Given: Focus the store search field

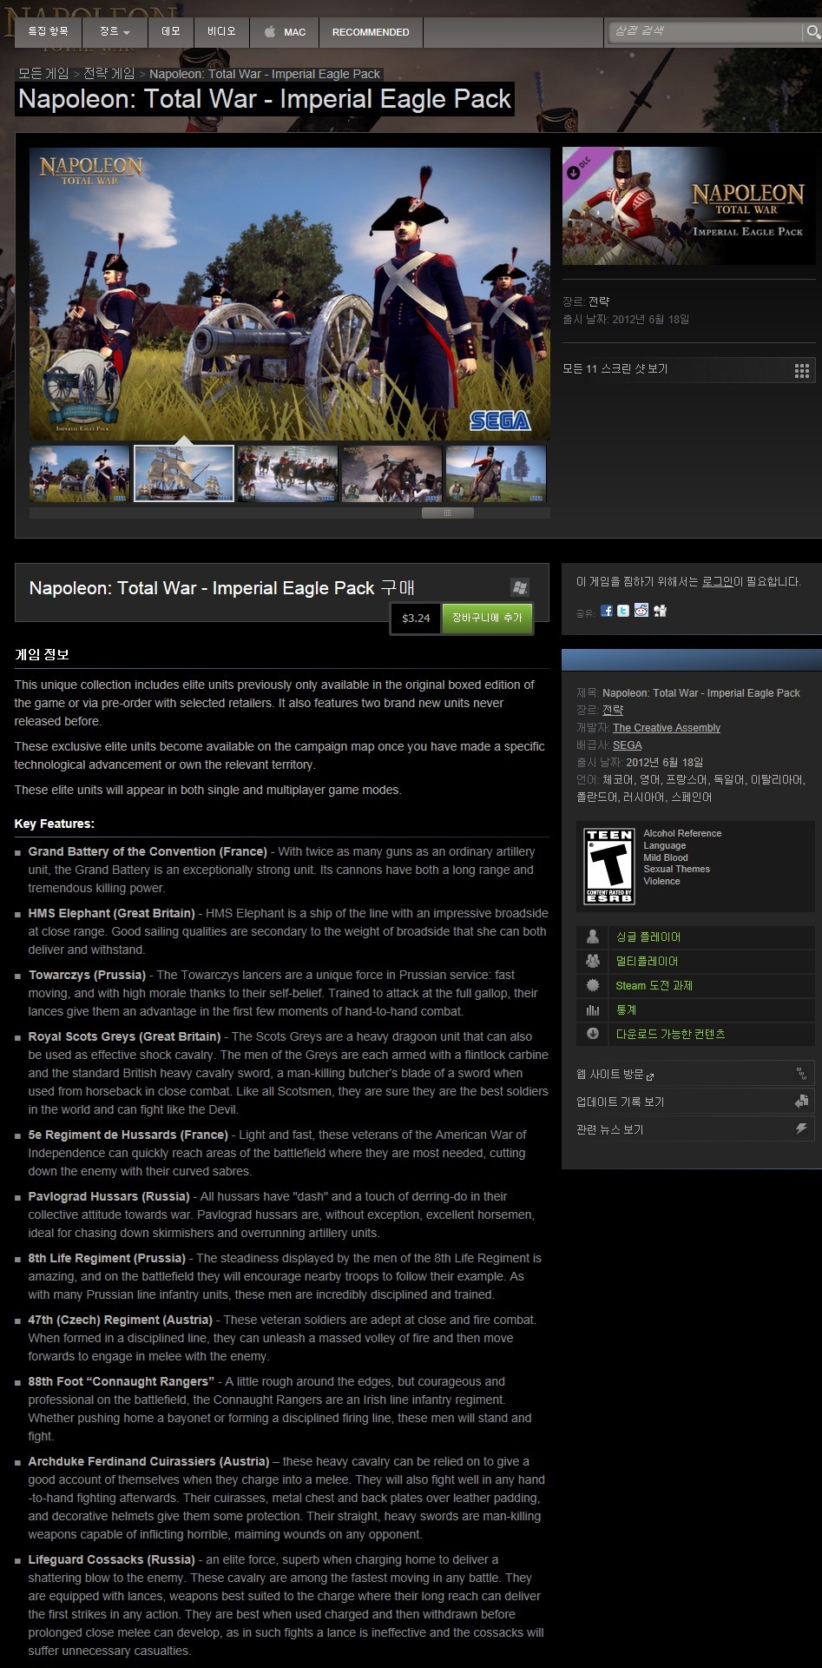Looking at the screenshot, I should tap(705, 31).
